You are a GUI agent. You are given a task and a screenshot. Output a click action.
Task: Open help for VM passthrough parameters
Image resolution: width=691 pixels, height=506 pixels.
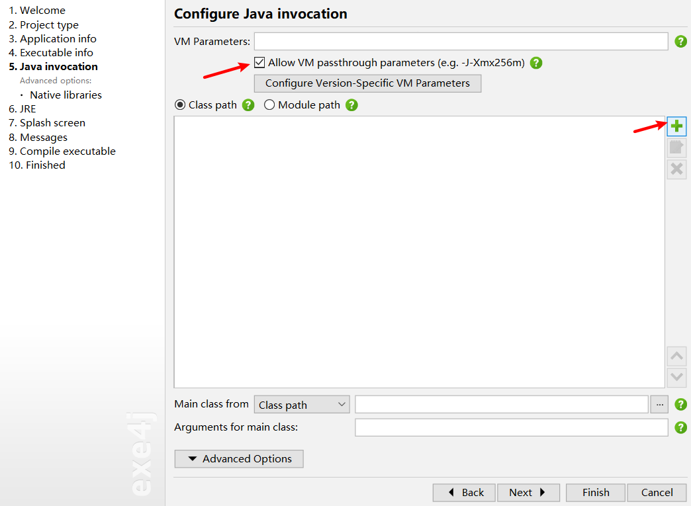[536, 63]
